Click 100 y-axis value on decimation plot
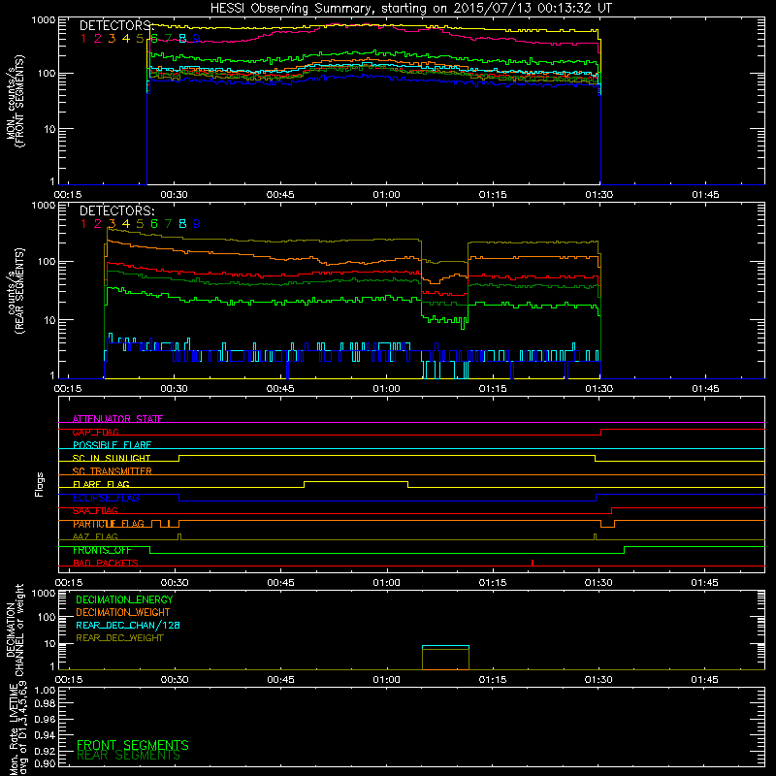Viewport: 776px width, 776px height. (47, 617)
